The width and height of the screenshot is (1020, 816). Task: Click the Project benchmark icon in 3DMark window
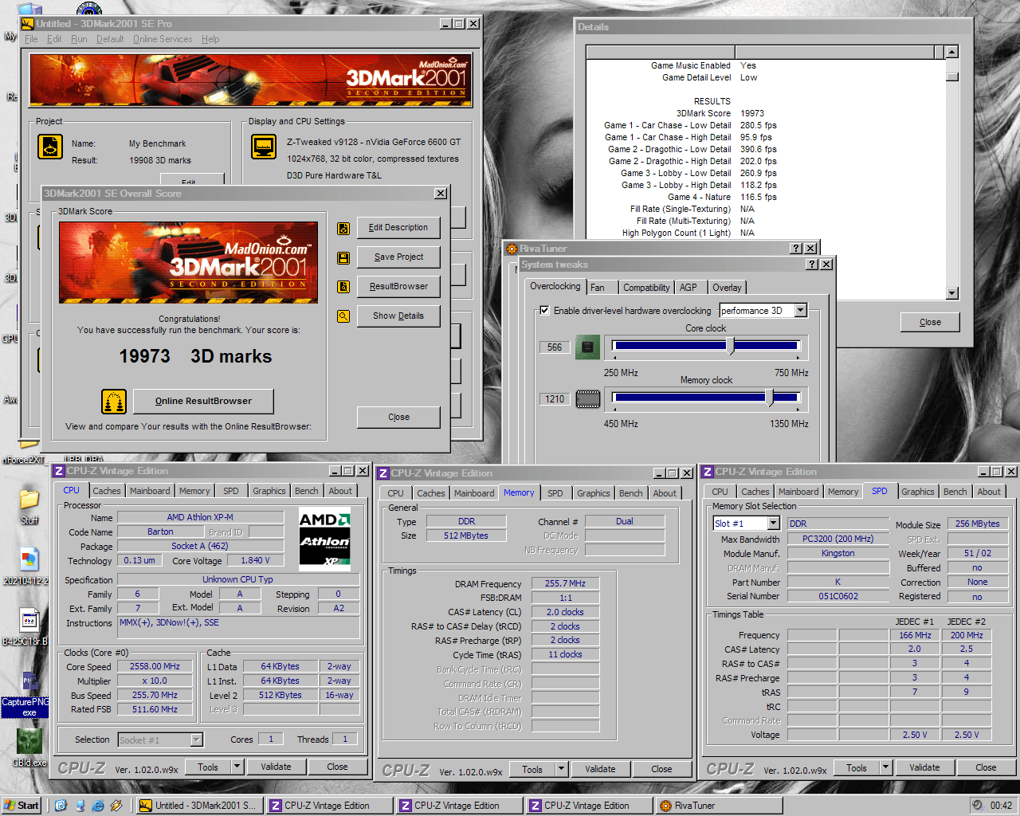(x=50, y=147)
